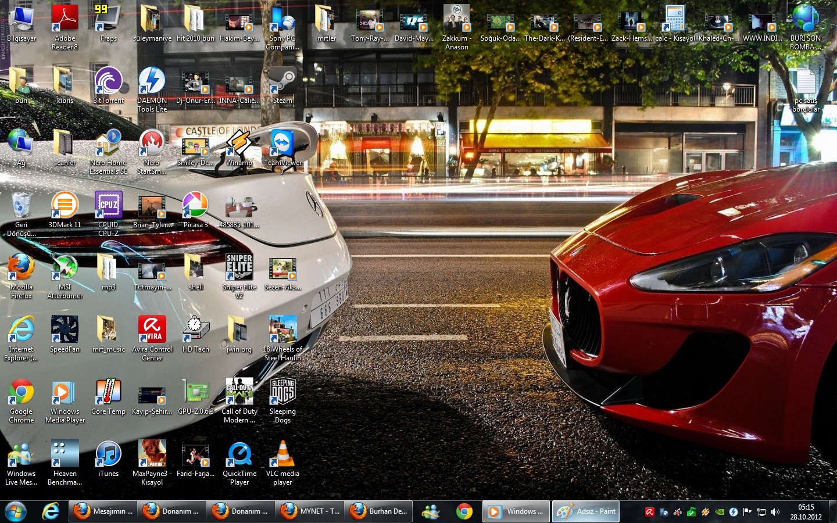837x523 pixels.
Task: Open Sleeping Dogs game shortcut
Action: click(x=282, y=400)
